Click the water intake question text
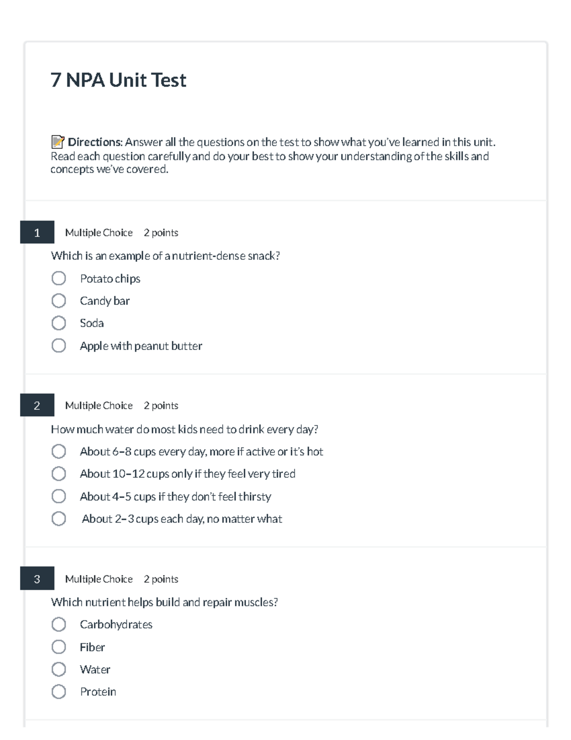The height and width of the screenshot is (740, 571). [184, 429]
